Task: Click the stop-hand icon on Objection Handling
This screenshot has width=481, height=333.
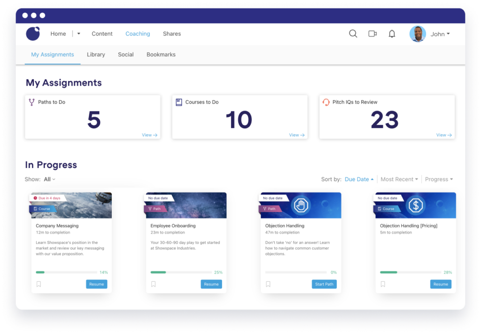Action: (x=300, y=205)
